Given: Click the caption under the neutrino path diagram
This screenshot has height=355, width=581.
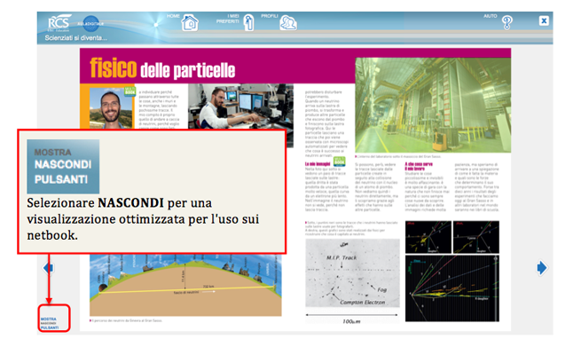Looking at the screenshot, I should click(126, 320).
